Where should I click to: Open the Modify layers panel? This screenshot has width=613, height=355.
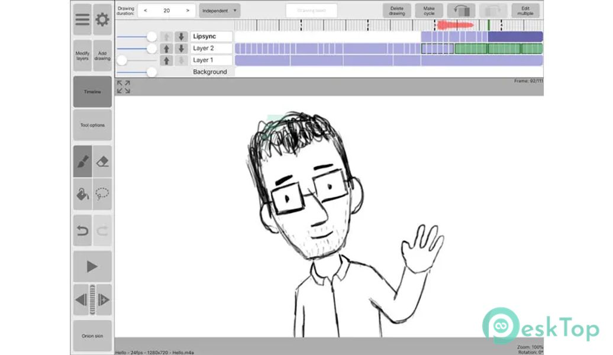(82, 56)
